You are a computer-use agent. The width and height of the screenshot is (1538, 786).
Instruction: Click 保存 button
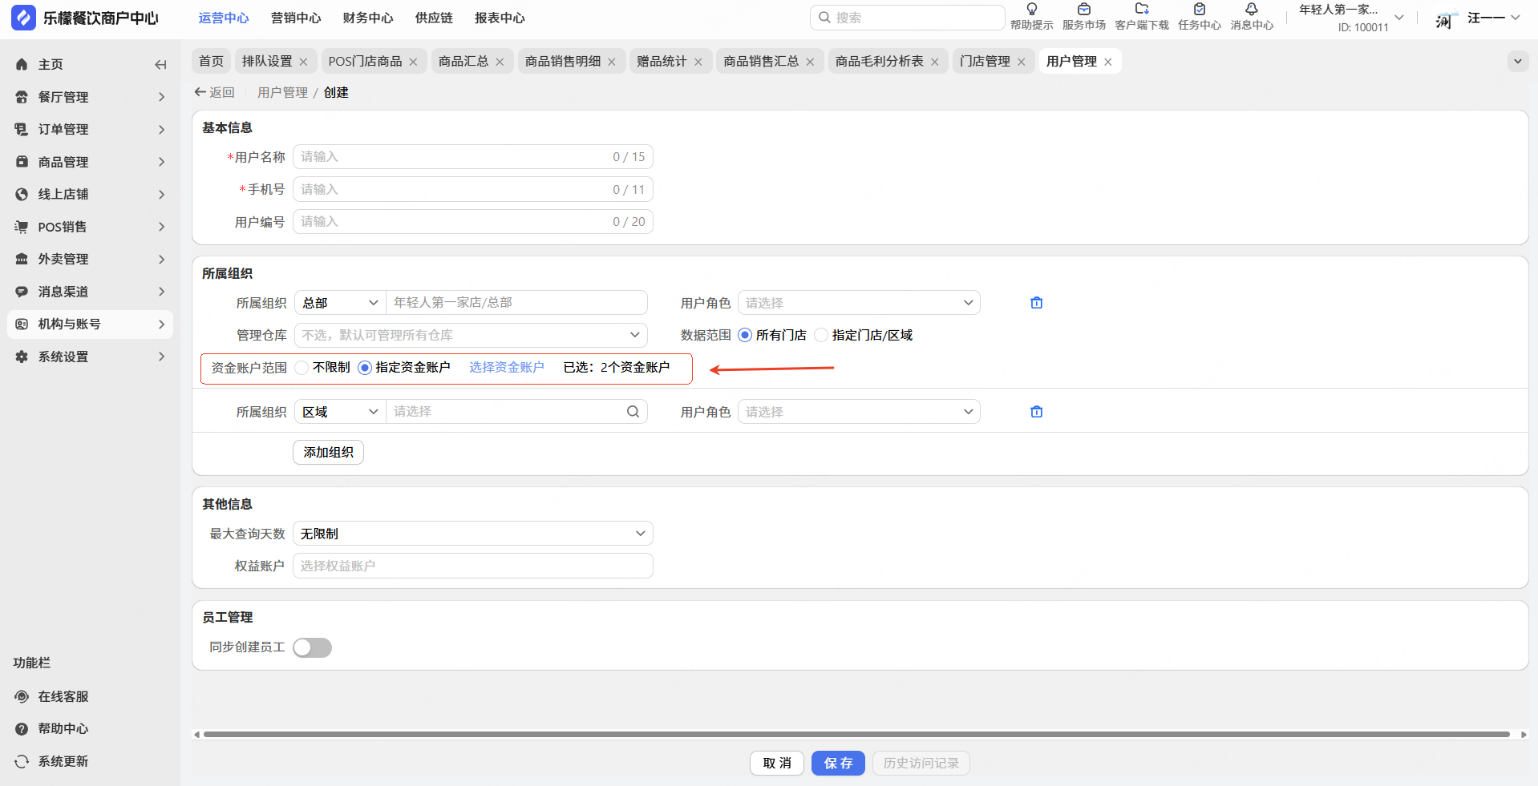[838, 764]
